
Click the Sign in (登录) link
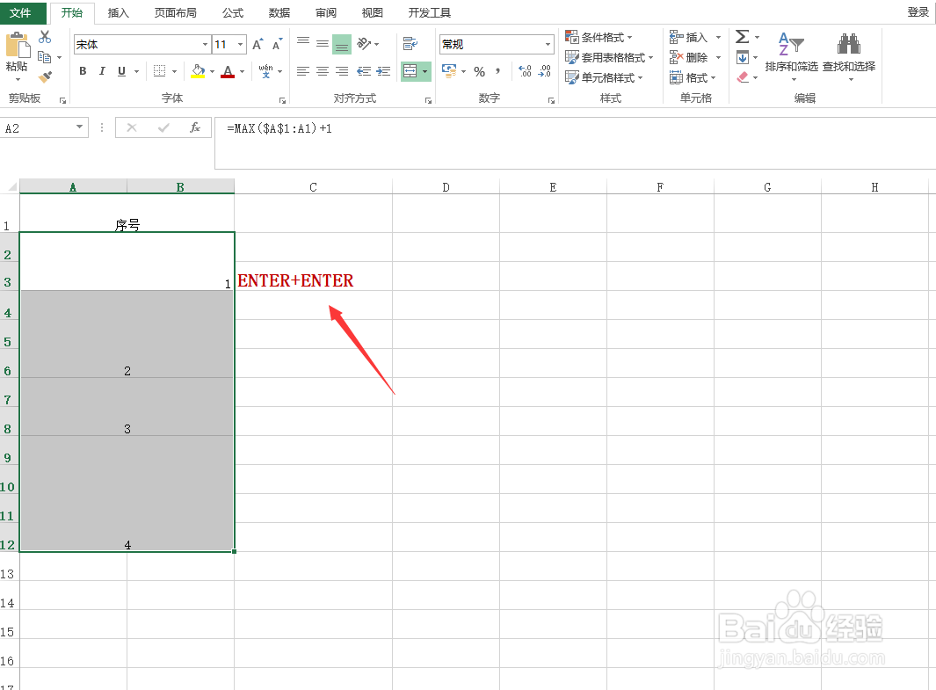tap(918, 12)
